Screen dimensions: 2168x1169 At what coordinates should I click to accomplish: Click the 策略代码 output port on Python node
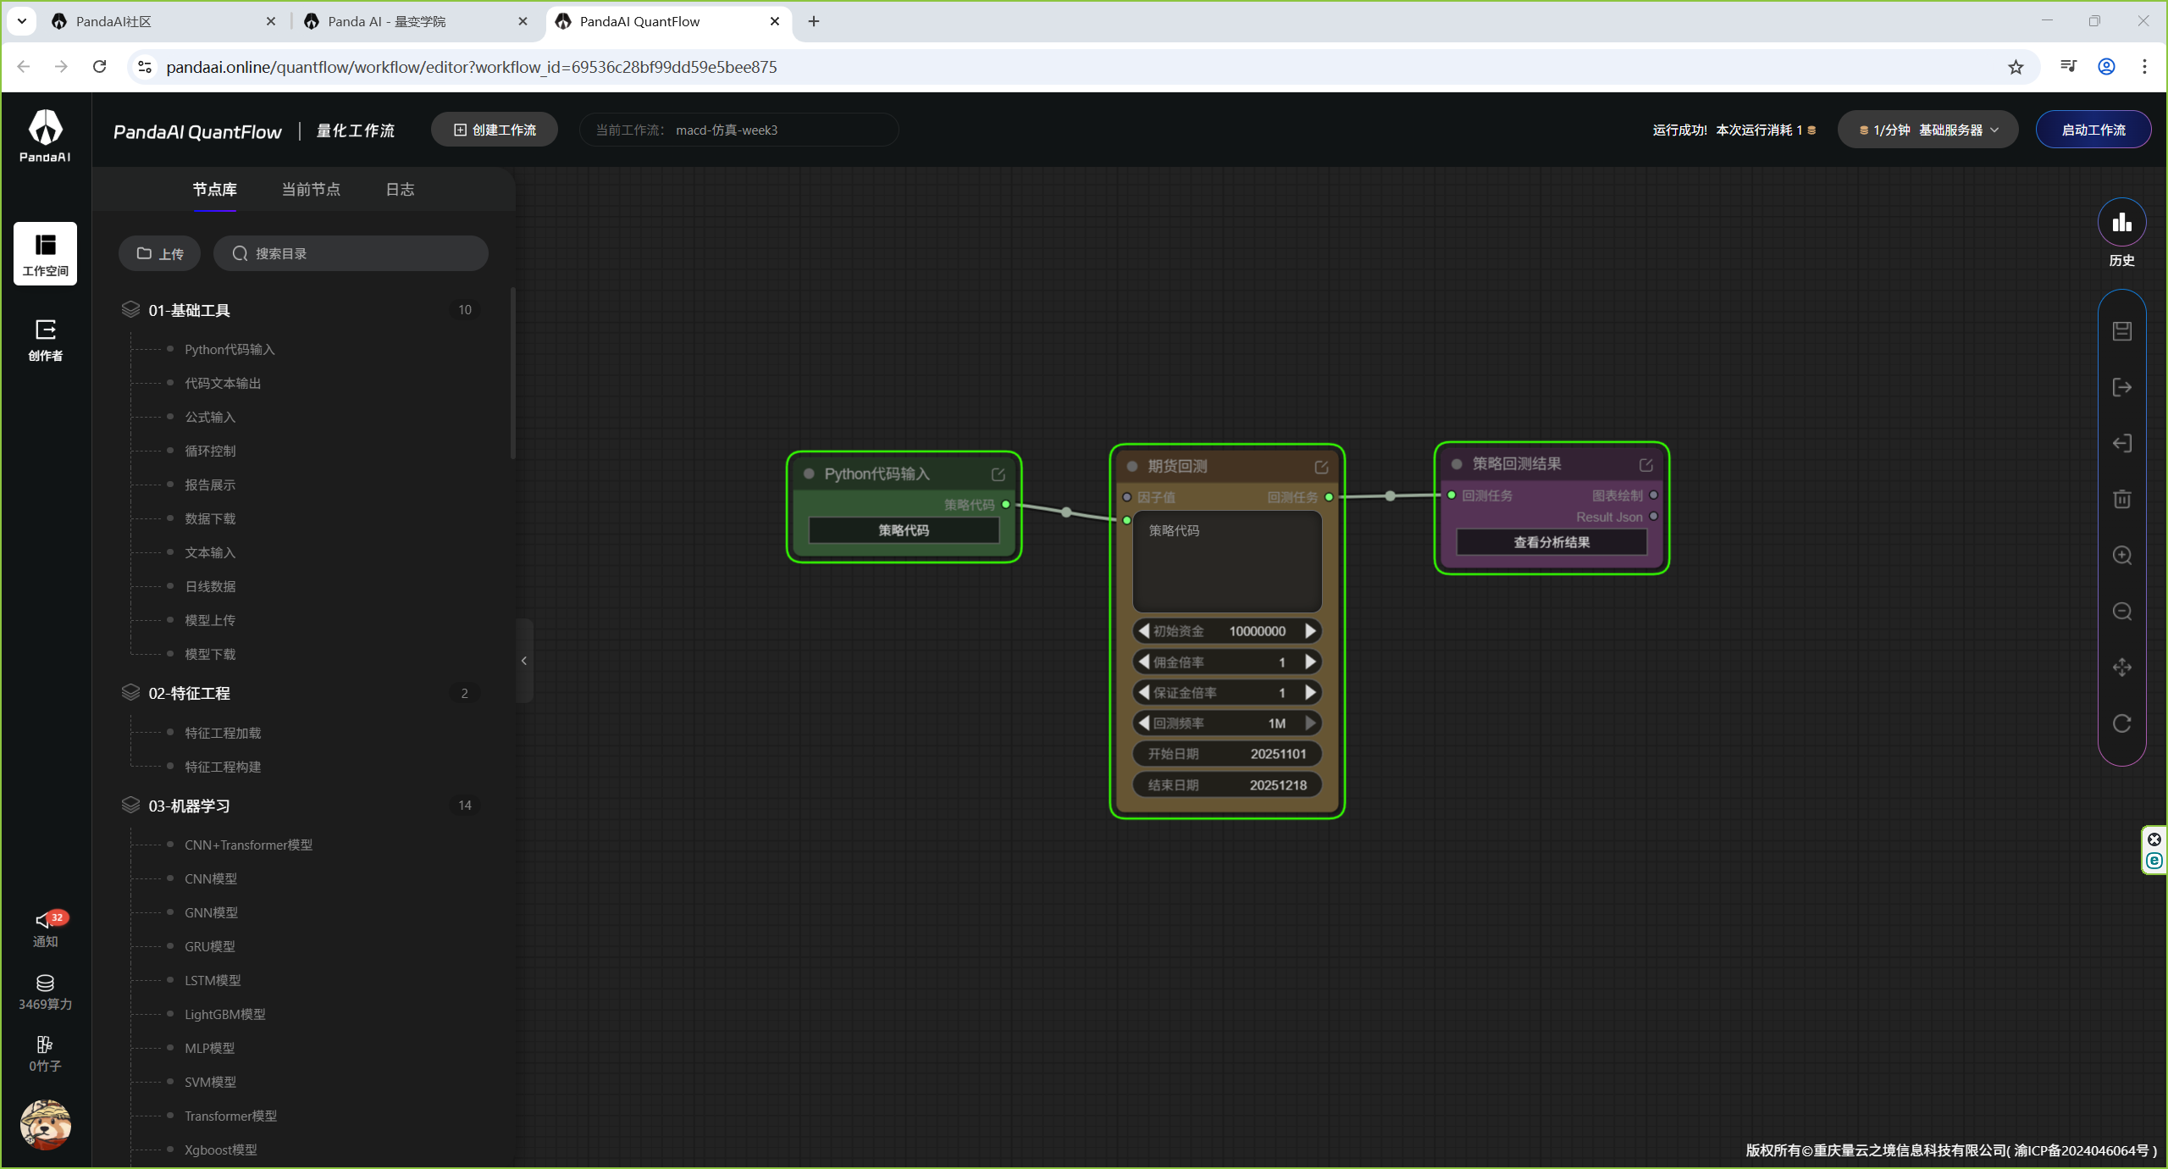(1006, 504)
